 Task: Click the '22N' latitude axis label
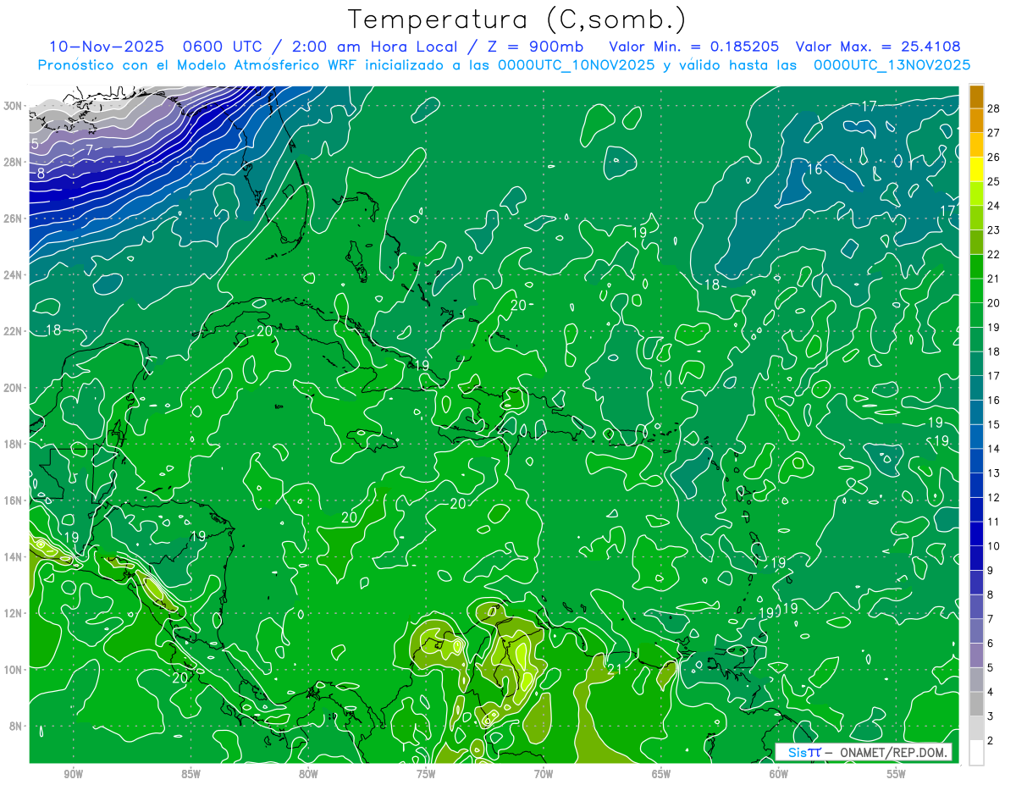14,331
